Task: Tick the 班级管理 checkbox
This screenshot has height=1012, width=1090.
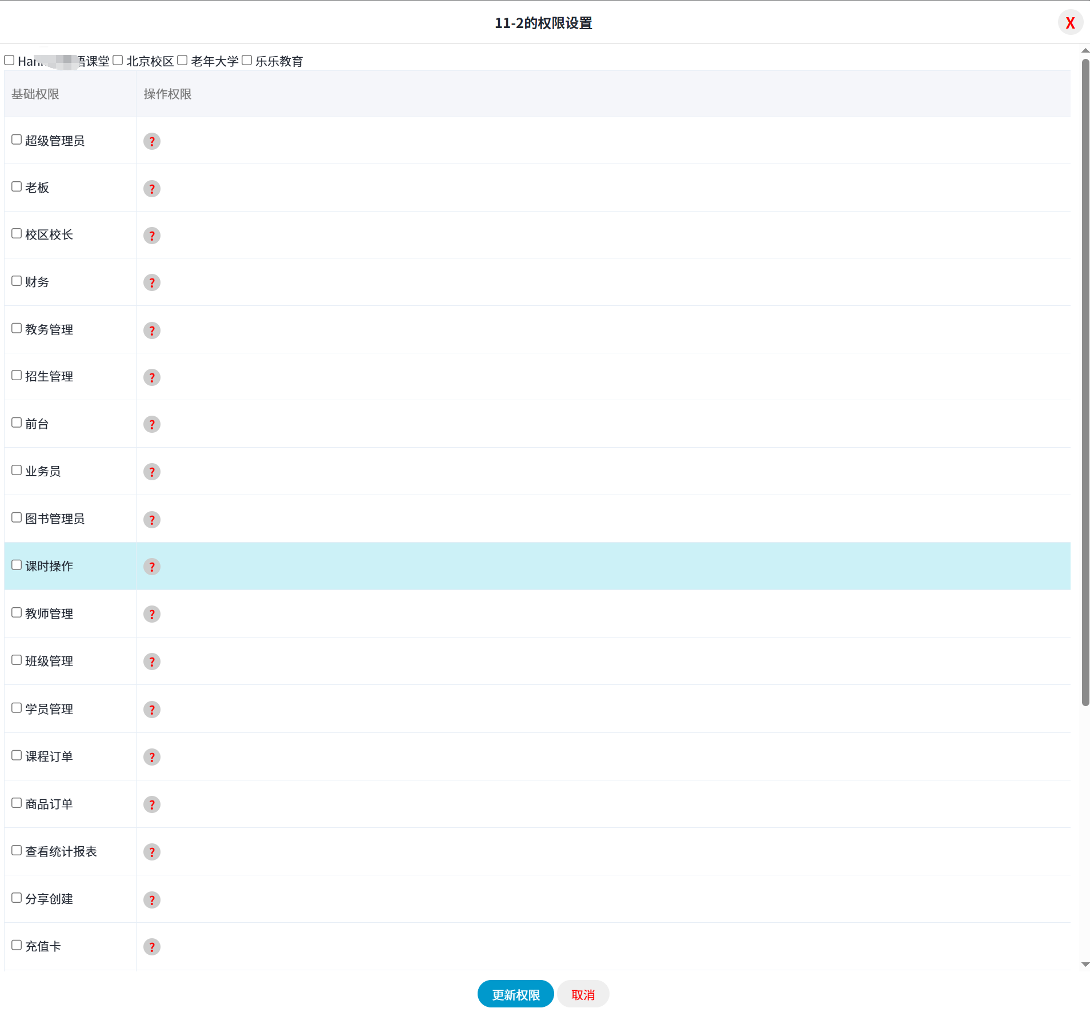Action: (x=17, y=660)
